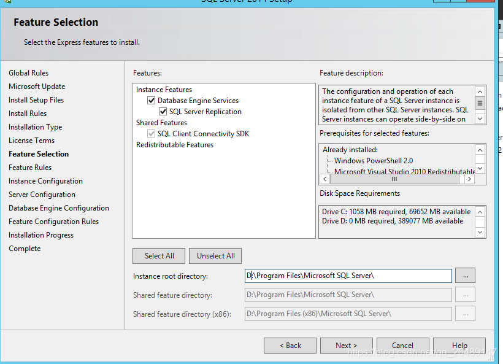This screenshot has width=503, height=364.
Task: Click Windows PowerShell 2.0 prerequisite
Action: click(374, 160)
